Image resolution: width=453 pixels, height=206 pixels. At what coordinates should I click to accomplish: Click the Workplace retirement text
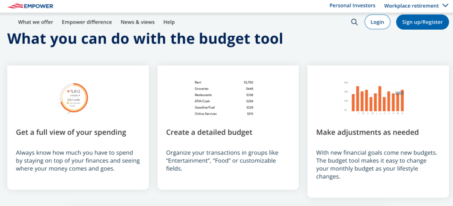coord(411,6)
